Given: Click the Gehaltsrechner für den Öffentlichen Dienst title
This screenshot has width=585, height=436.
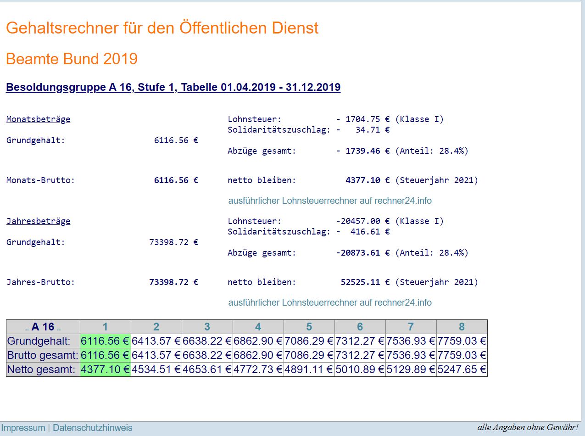Looking at the screenshot, I should [162, 28].
